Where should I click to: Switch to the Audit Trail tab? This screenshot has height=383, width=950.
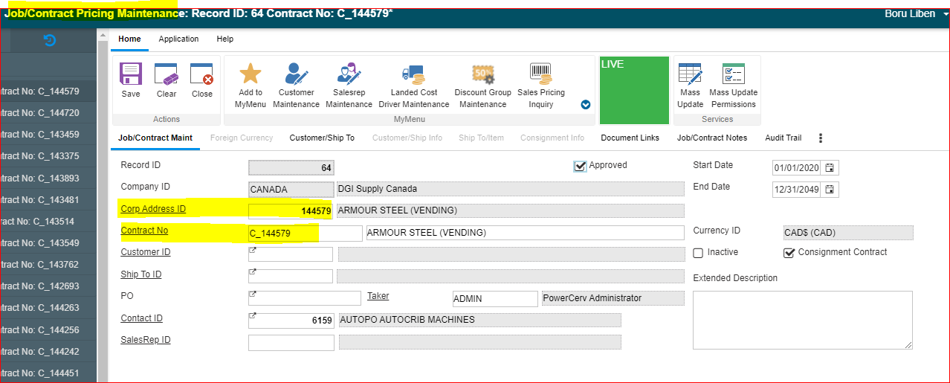pos(783,138)
